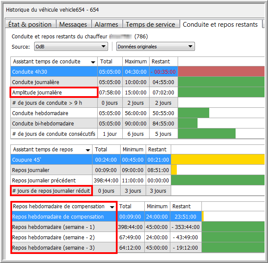Open the Source dropdown showing OdB

click(70, 47)
